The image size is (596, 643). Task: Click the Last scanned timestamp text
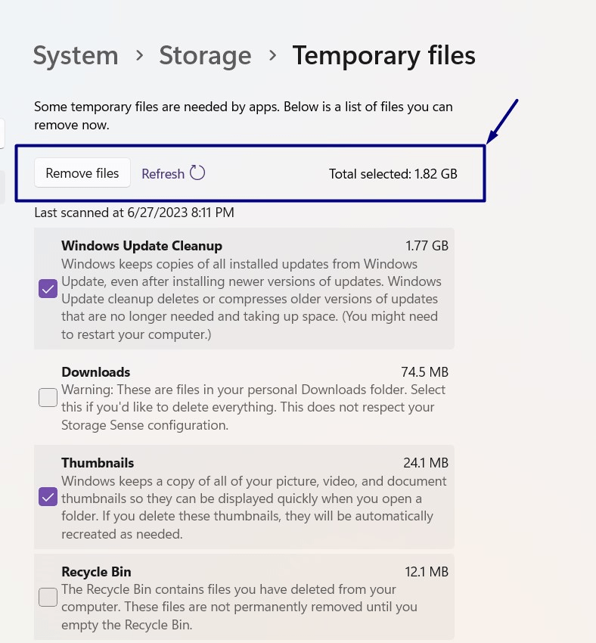coord(134,213)
